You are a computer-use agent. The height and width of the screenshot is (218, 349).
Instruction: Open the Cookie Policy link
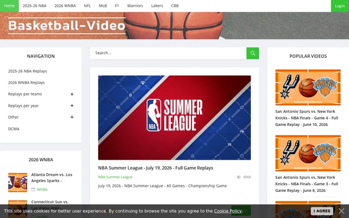[228, 211]
